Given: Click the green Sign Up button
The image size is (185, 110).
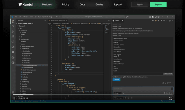Looking at the screenshot, I should pyautogui.click(x=158, y=5).
